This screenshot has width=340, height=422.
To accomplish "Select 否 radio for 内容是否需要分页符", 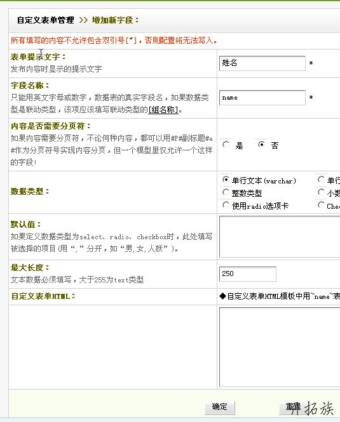I will [x=261, y=145].
